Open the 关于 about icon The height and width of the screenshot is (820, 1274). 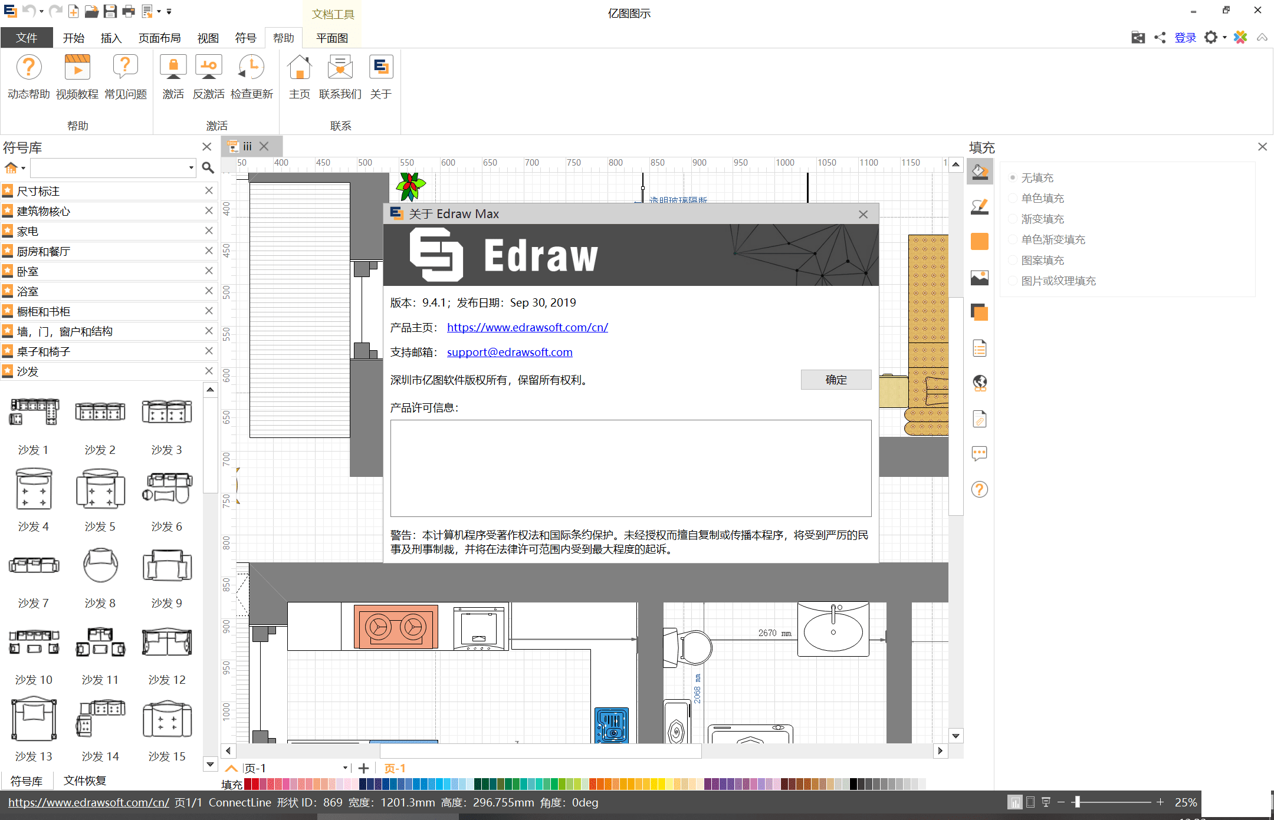(x=381, y=77)
